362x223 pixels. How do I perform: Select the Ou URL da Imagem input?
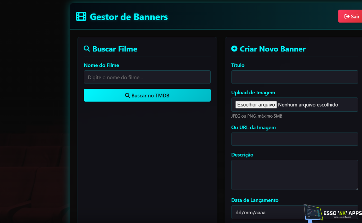[x=294, y=139]
